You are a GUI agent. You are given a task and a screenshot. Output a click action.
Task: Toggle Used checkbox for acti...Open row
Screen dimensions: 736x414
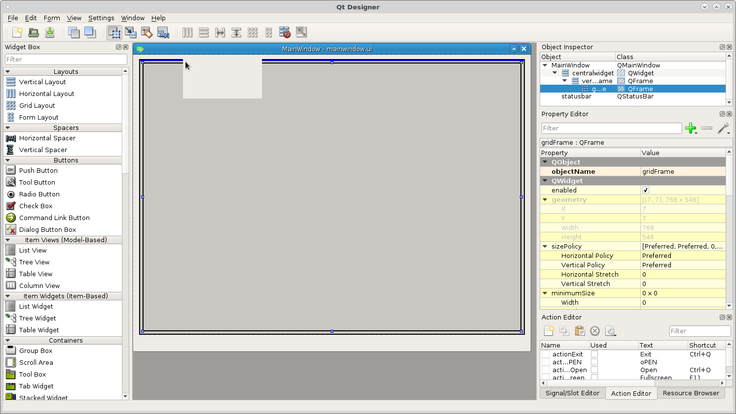594,370
